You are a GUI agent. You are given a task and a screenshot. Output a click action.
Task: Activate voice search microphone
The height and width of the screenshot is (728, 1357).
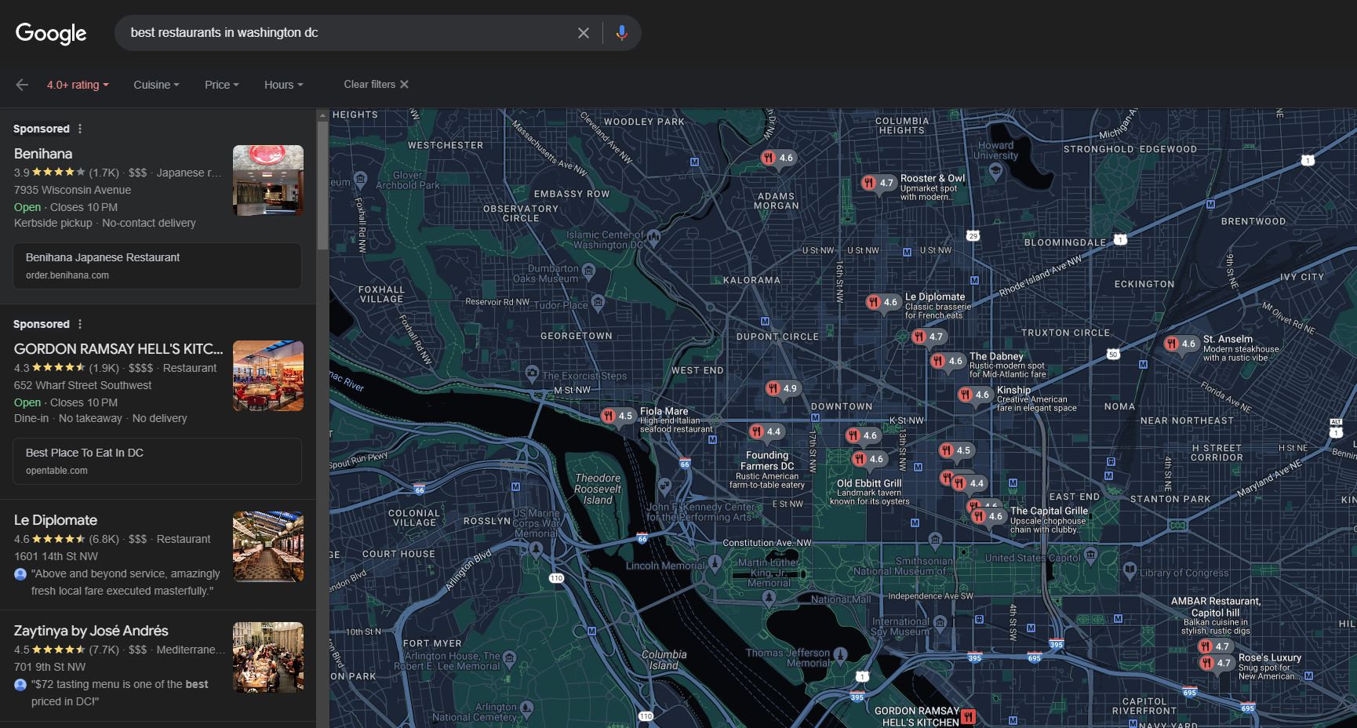pos(622,32)
